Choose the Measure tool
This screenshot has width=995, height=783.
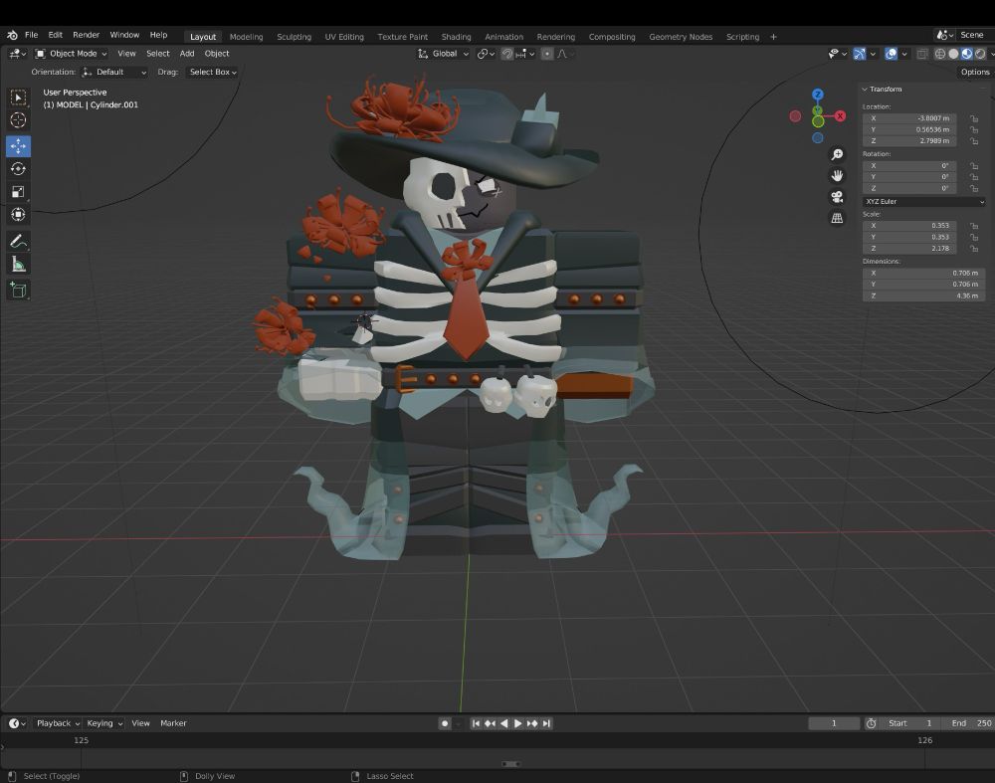pyautogui.click(x=18, y=264)
